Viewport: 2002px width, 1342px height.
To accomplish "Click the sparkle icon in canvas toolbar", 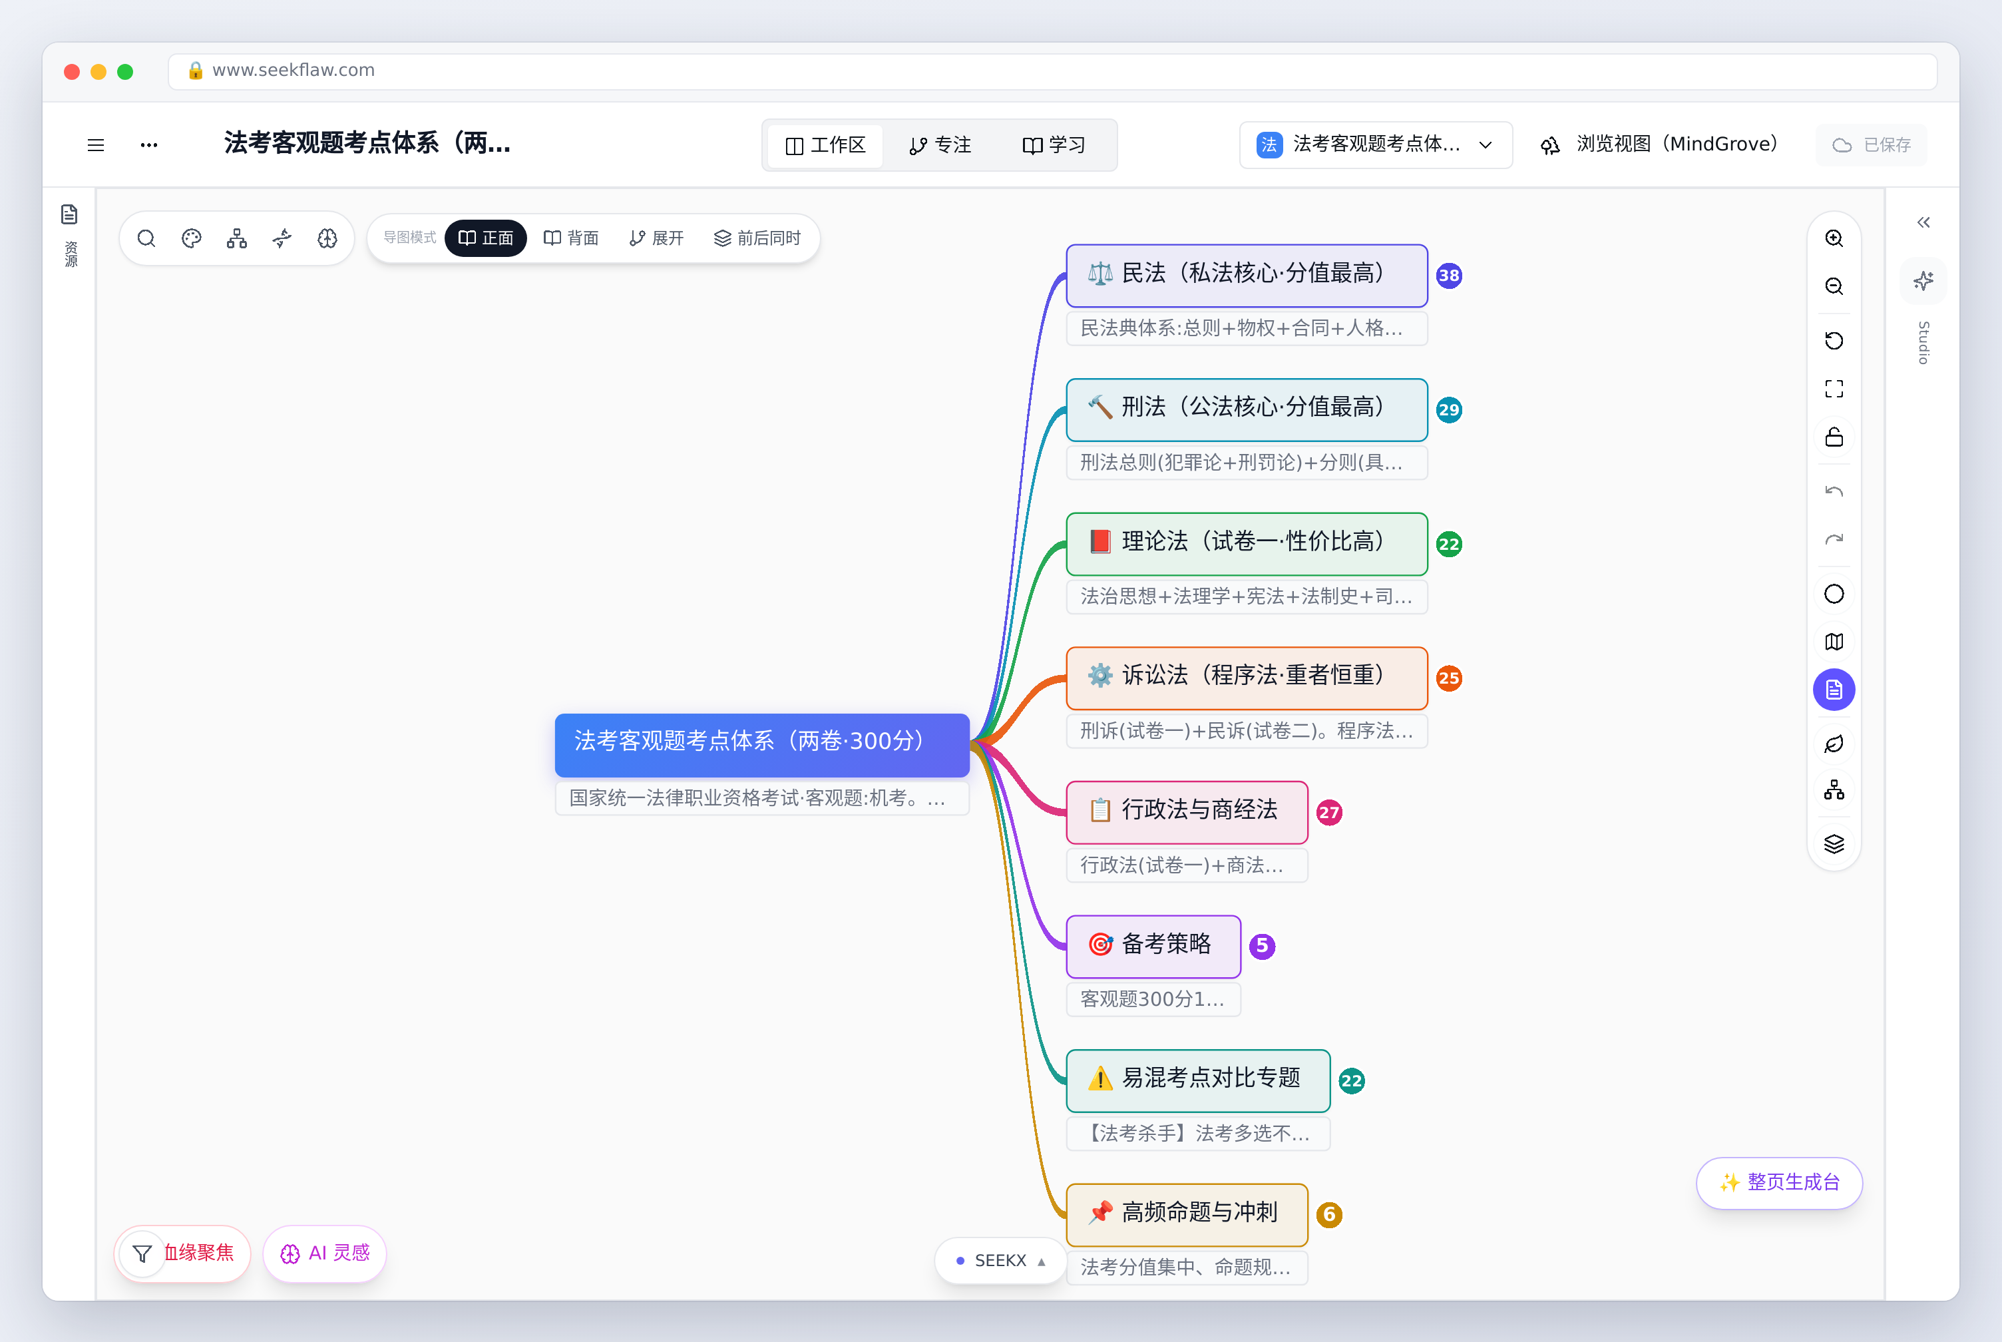I will tap(282, 238).
